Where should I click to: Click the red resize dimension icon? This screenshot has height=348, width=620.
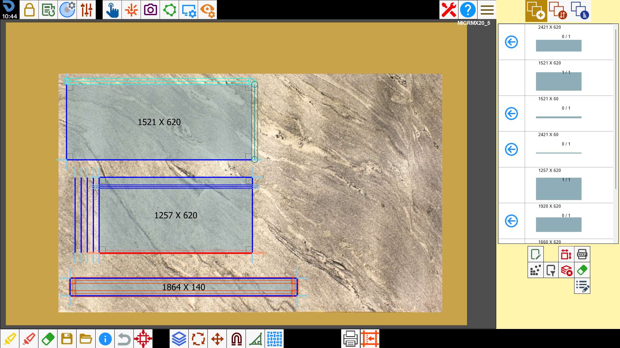[566, 254]
